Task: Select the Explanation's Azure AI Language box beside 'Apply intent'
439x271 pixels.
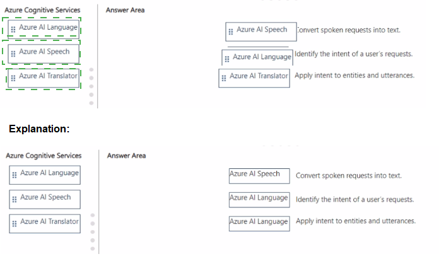Action: tap(259, 224)
